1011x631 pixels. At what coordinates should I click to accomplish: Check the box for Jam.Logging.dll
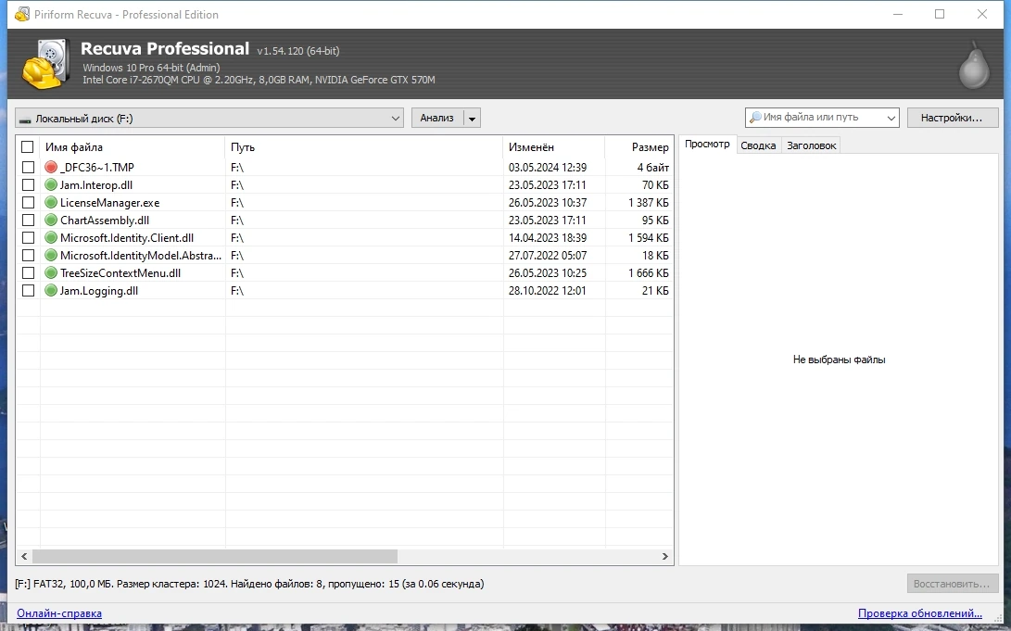tap(28, 291)
